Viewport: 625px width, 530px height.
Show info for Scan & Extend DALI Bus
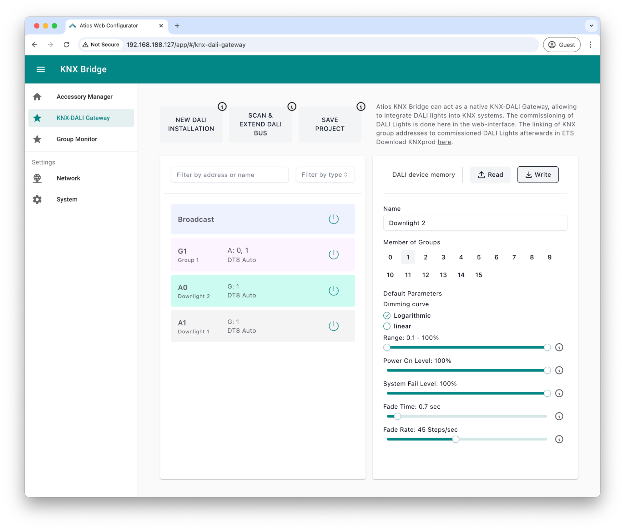292,106
